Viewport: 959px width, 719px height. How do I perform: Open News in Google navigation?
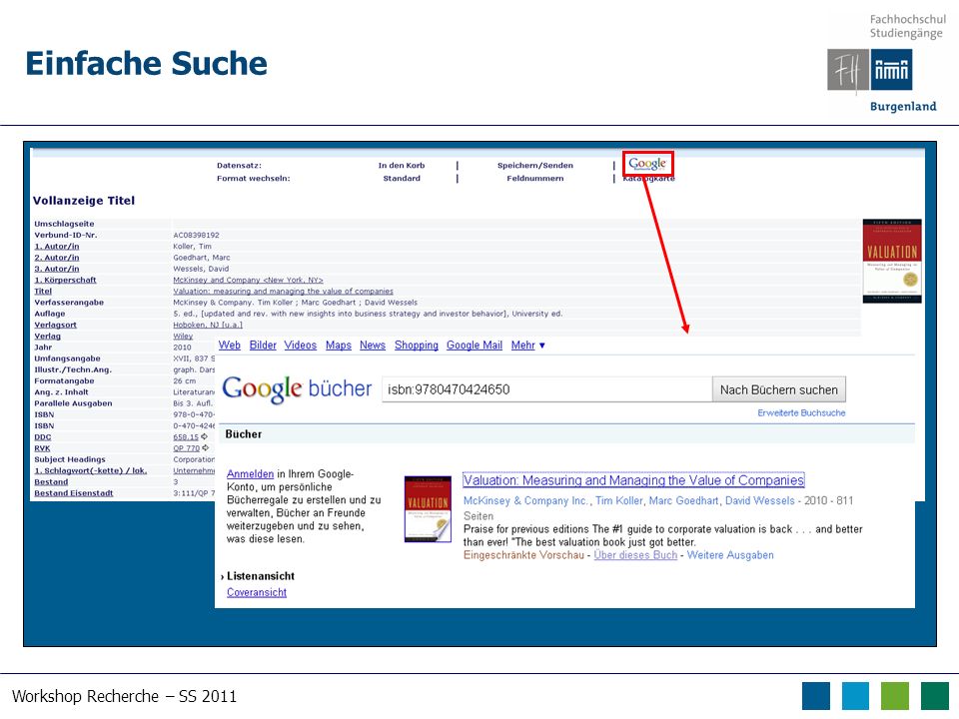tap(373, 346)
